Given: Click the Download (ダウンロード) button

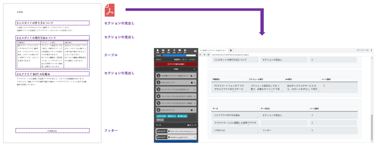Looking at the screenshot, I should [x=362, y=50].
